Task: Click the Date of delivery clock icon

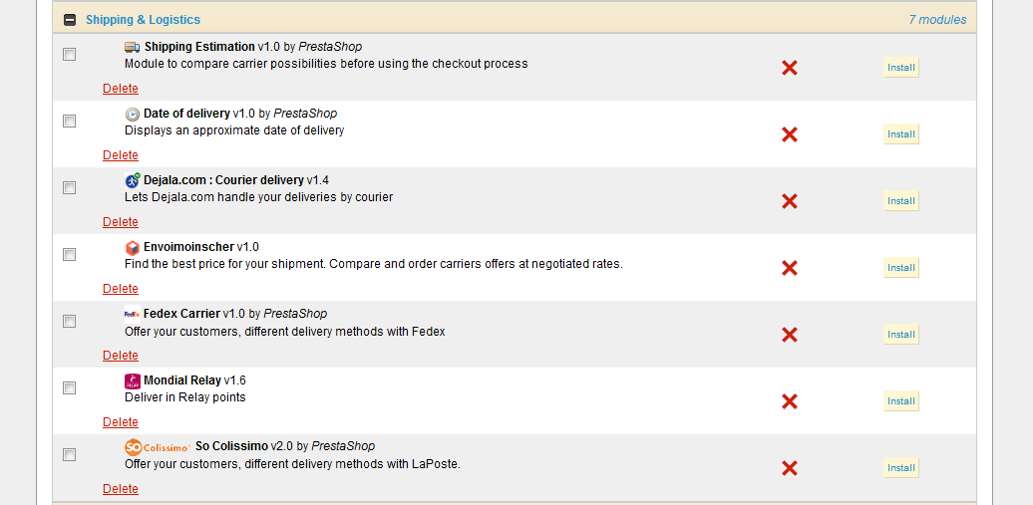Action: 132,114
